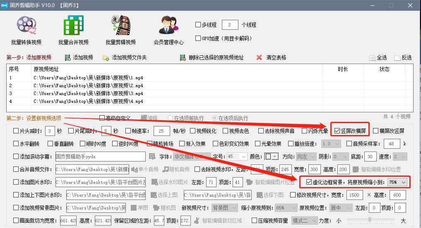Viewport: 421px width, 228px height.
Task: Select row with 原视频\3.mp4
Action: tap(209, 93)
